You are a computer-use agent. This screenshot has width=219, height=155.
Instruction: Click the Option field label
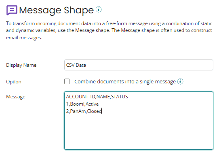[14, 82]
